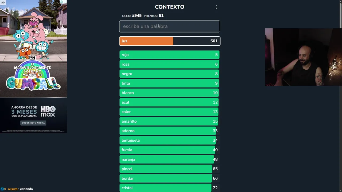The image size is (342, 192).
Task: Select the 'tinta' guess row
Action: pos(169,83)
